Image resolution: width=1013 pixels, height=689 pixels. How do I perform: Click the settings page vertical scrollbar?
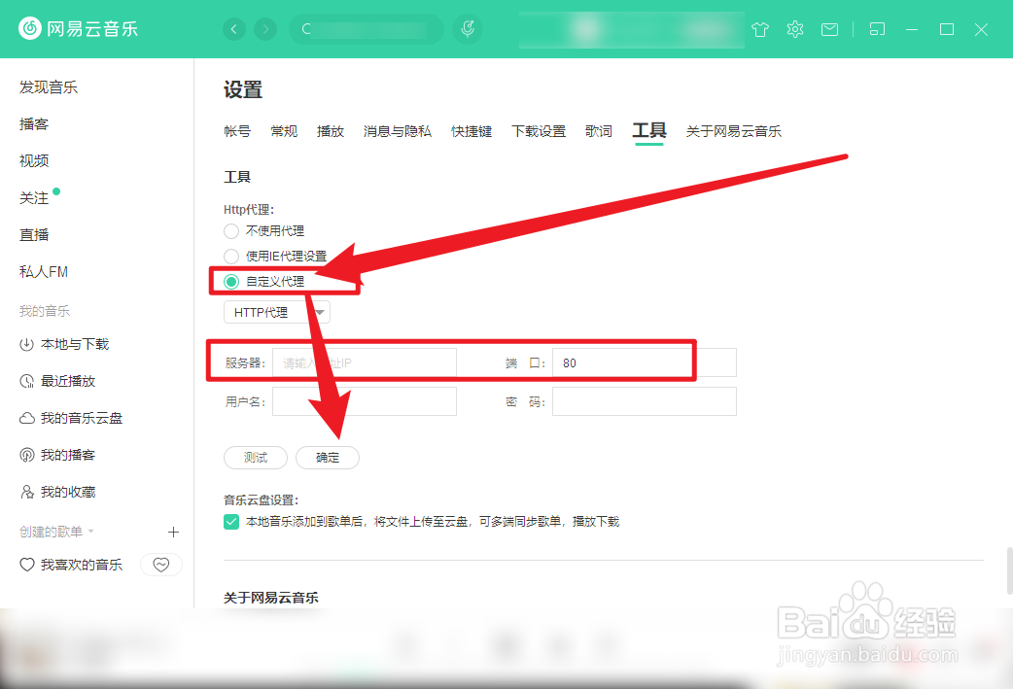point(1009,570)
